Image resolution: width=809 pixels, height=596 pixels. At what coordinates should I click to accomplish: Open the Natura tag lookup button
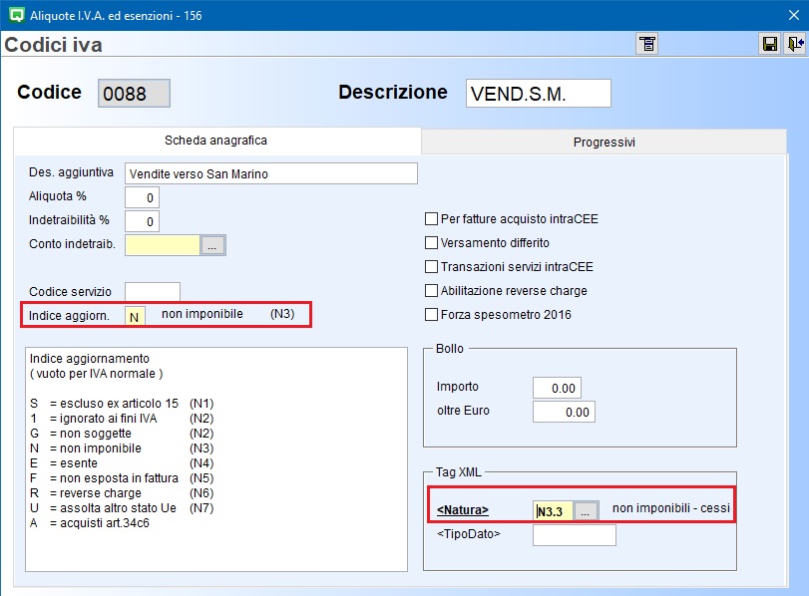point(586,511)
